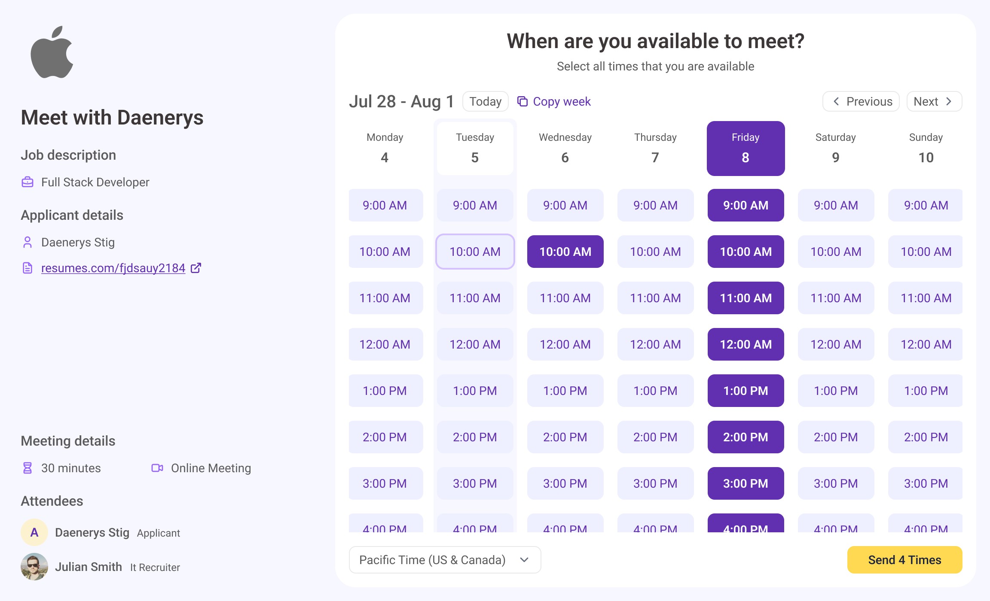
Task: Click the hourglass icon beside 30 minutes
Action: 27,468
